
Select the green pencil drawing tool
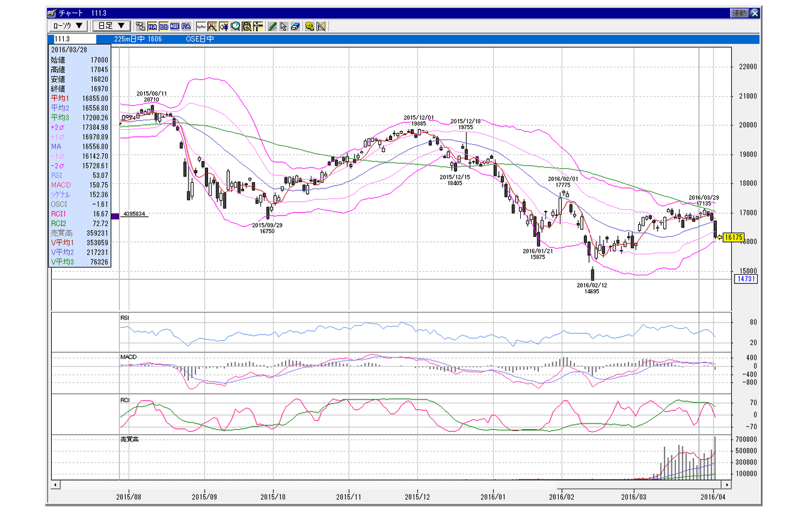[x=272, y=26]
